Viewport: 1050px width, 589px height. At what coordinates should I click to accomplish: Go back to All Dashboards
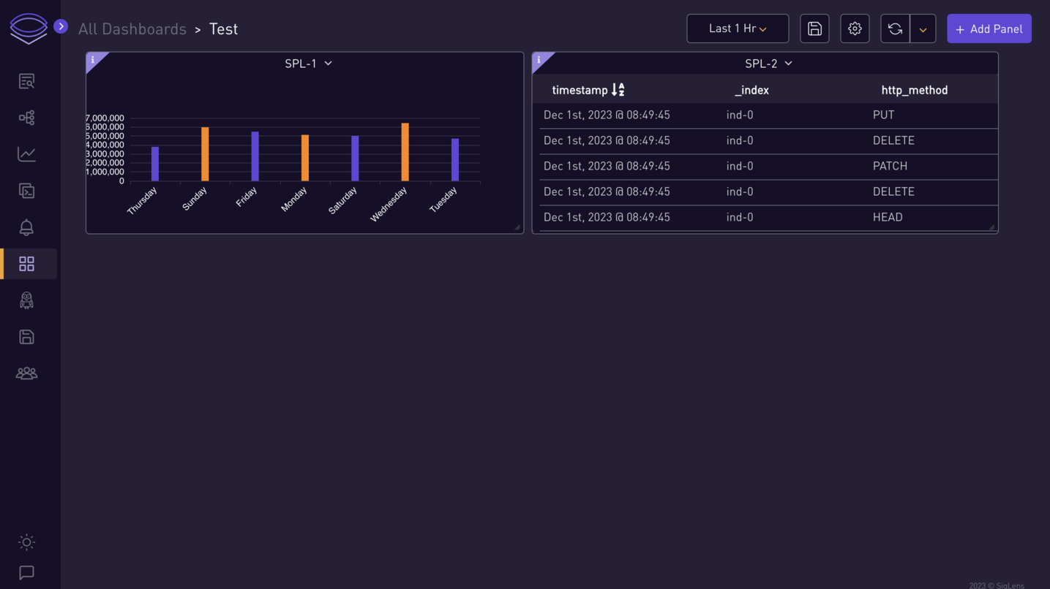[132, 28]
